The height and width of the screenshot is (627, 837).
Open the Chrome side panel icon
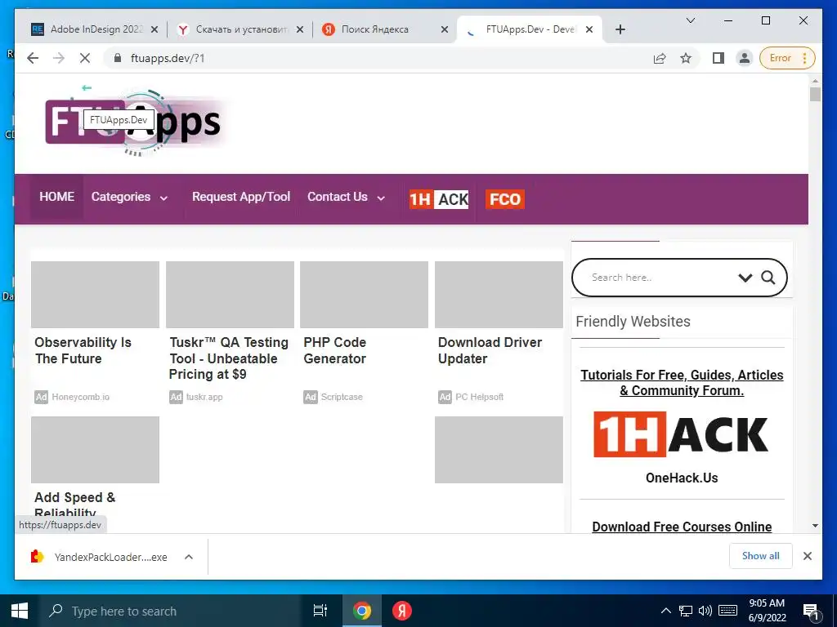tap(718, 58)
